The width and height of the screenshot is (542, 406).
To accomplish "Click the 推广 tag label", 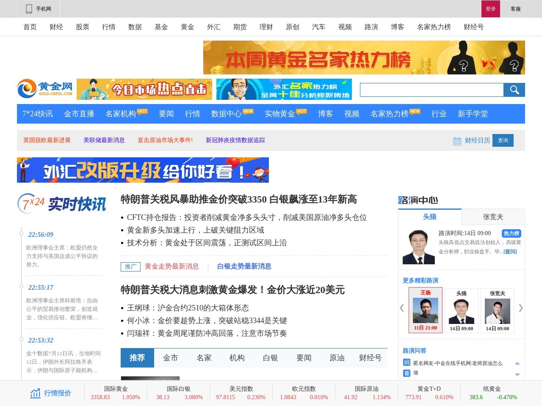I will (x=130, y=266).
